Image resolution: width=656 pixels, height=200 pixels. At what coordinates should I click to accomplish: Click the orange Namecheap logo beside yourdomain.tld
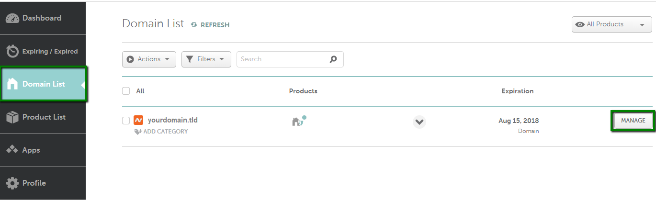click(138, 120)
